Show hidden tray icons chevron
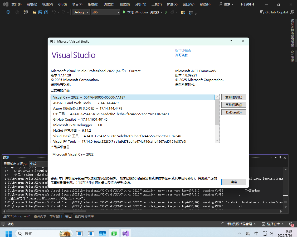This screenshot has width=297, height=237. coord(240,234)
